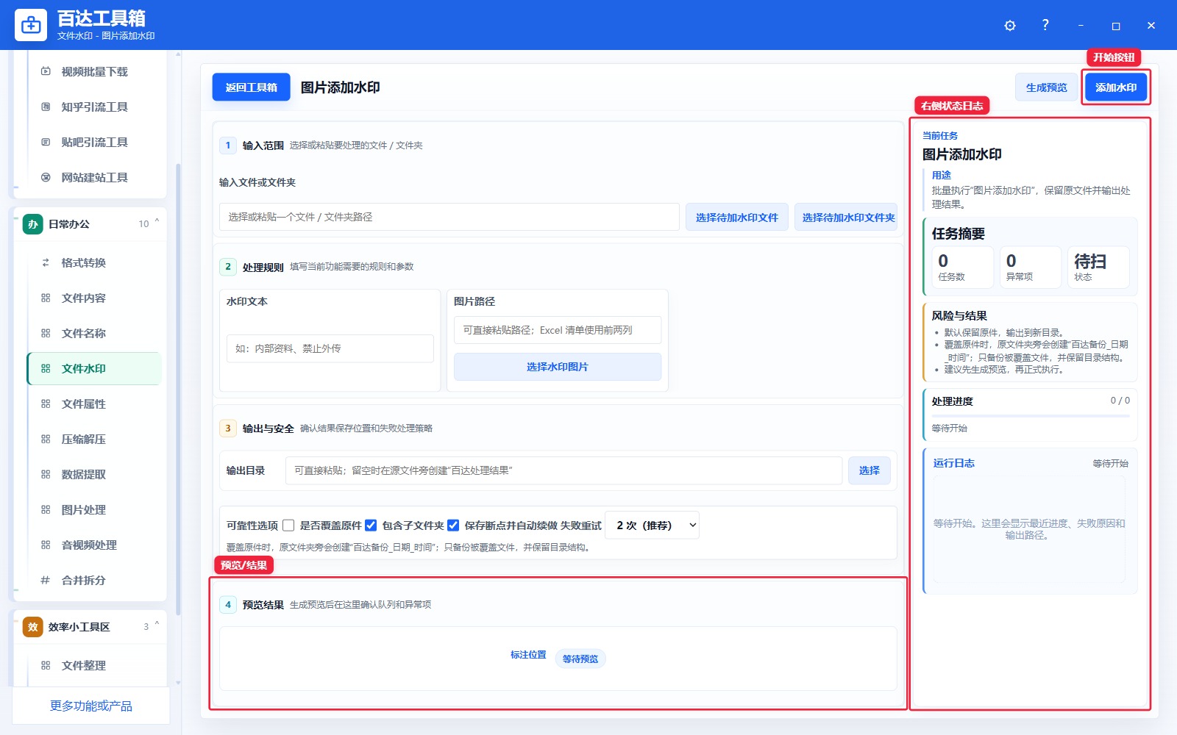Uncheck the 包含子文件夹 checkbox
This screenshot has height=735, width=1177.
pyautogui.click(x=371, y=526)
